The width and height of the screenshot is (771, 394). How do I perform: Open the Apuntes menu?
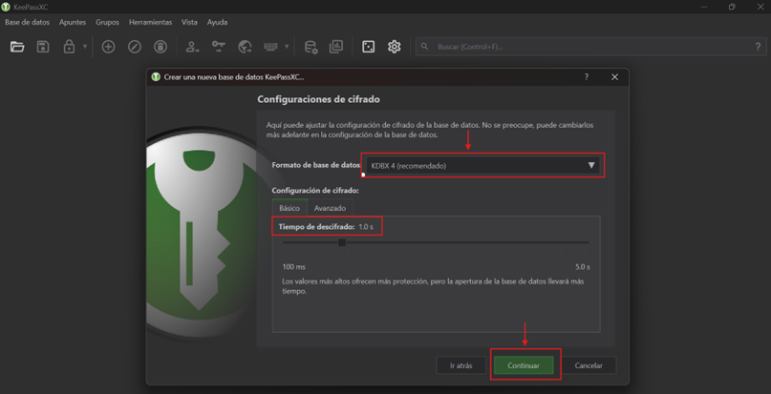coord(73,22)
